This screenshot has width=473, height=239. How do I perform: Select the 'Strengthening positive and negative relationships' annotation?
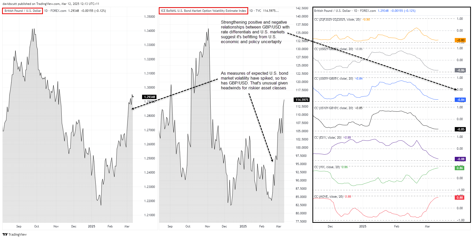point(255,32)
